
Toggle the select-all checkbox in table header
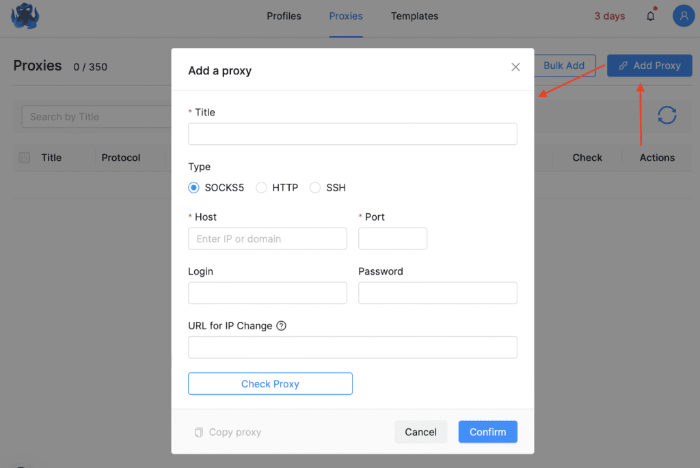click(25, 158)
